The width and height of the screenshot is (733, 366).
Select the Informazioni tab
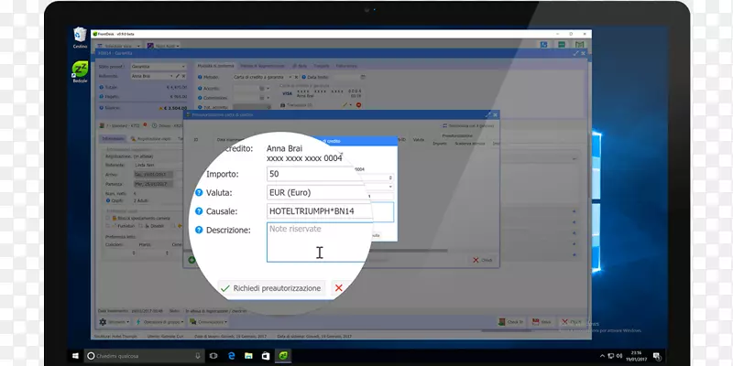click(114, 138)
